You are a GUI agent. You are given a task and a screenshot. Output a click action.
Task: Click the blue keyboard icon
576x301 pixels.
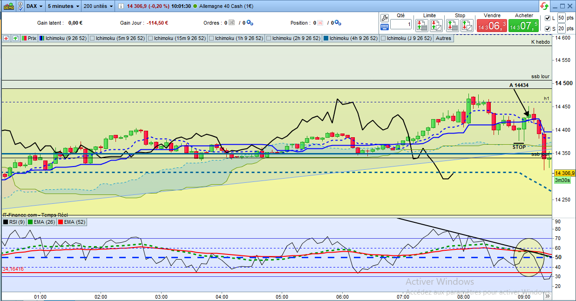[385, 27]
